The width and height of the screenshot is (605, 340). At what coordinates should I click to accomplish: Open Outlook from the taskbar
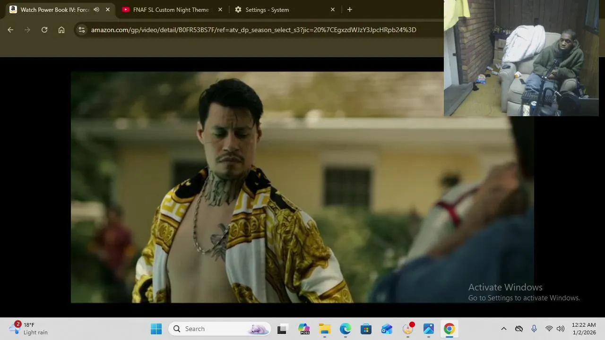[x=387, y=329]
